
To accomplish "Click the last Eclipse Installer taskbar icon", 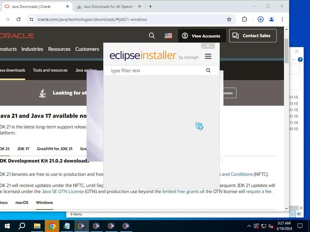I will click(126, 226).
